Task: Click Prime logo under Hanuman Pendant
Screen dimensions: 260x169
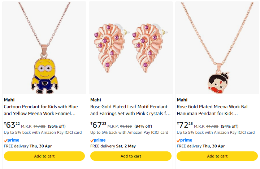Action: 185,140
